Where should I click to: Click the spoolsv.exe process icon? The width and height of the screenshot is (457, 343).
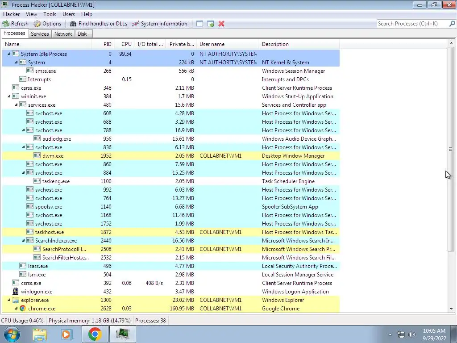click(x=30, y=206)
